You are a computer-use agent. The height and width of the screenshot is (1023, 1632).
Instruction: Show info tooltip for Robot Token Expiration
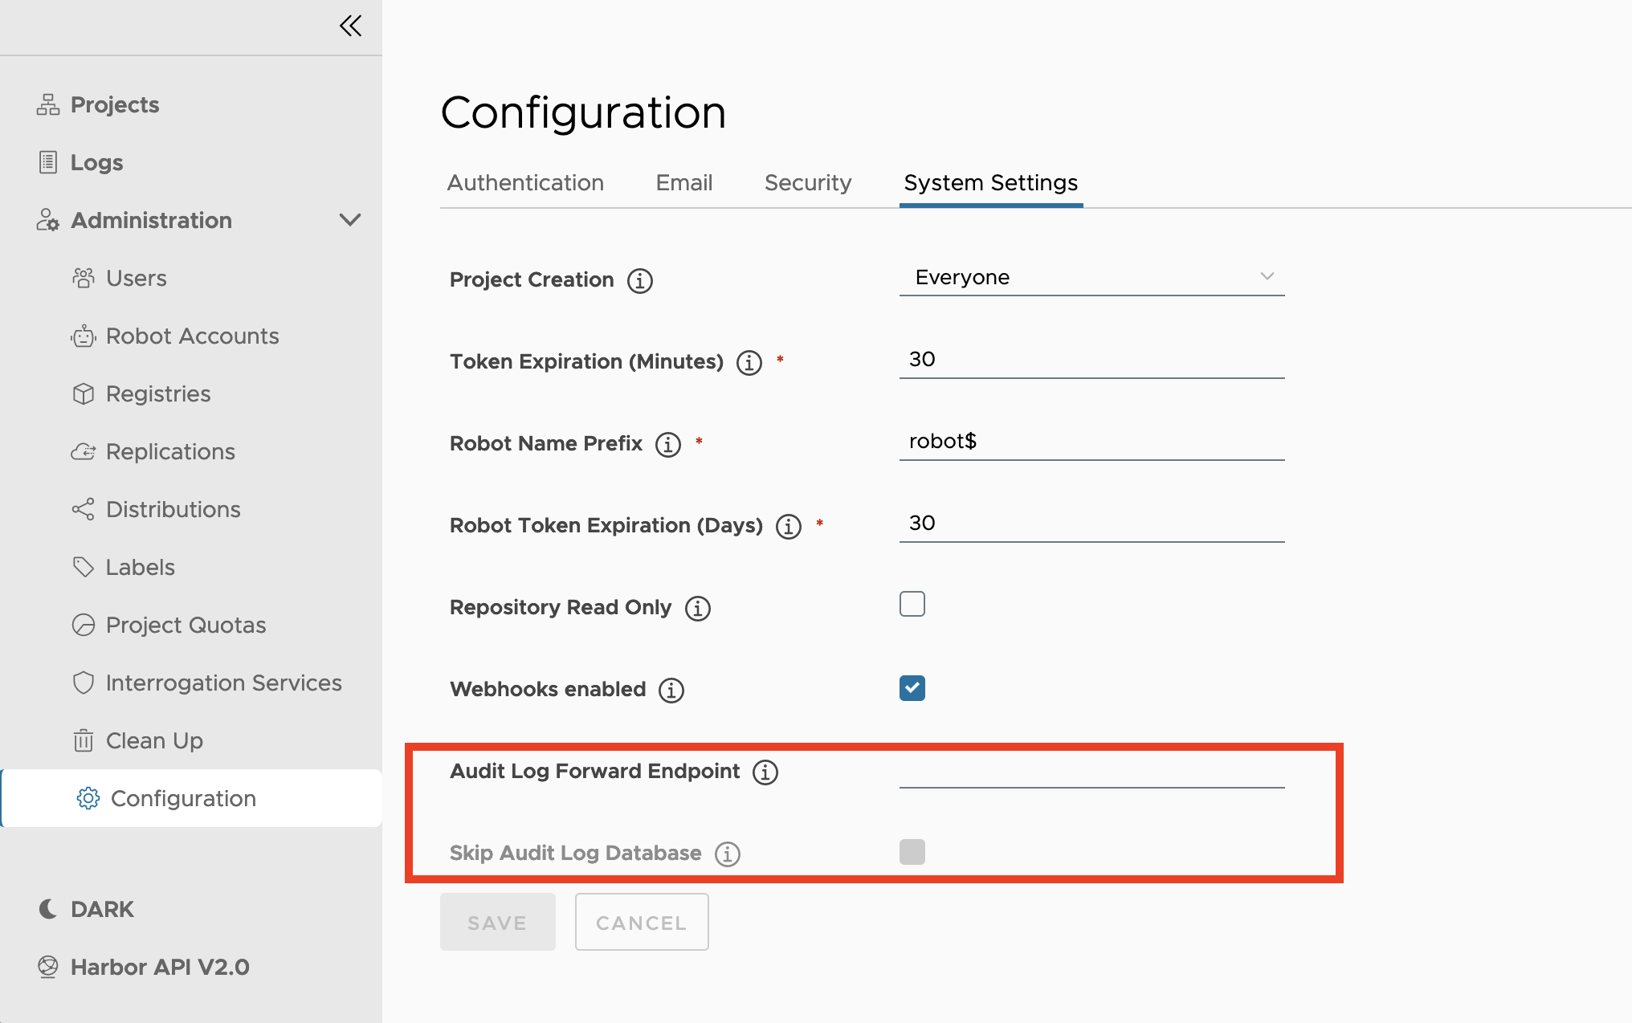[789, 527]
